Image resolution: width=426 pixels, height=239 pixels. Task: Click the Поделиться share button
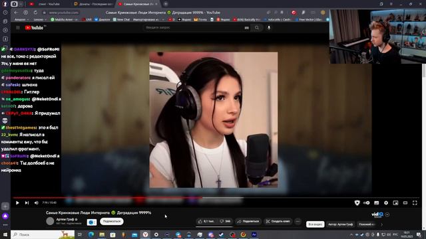[x=248, y=221]
